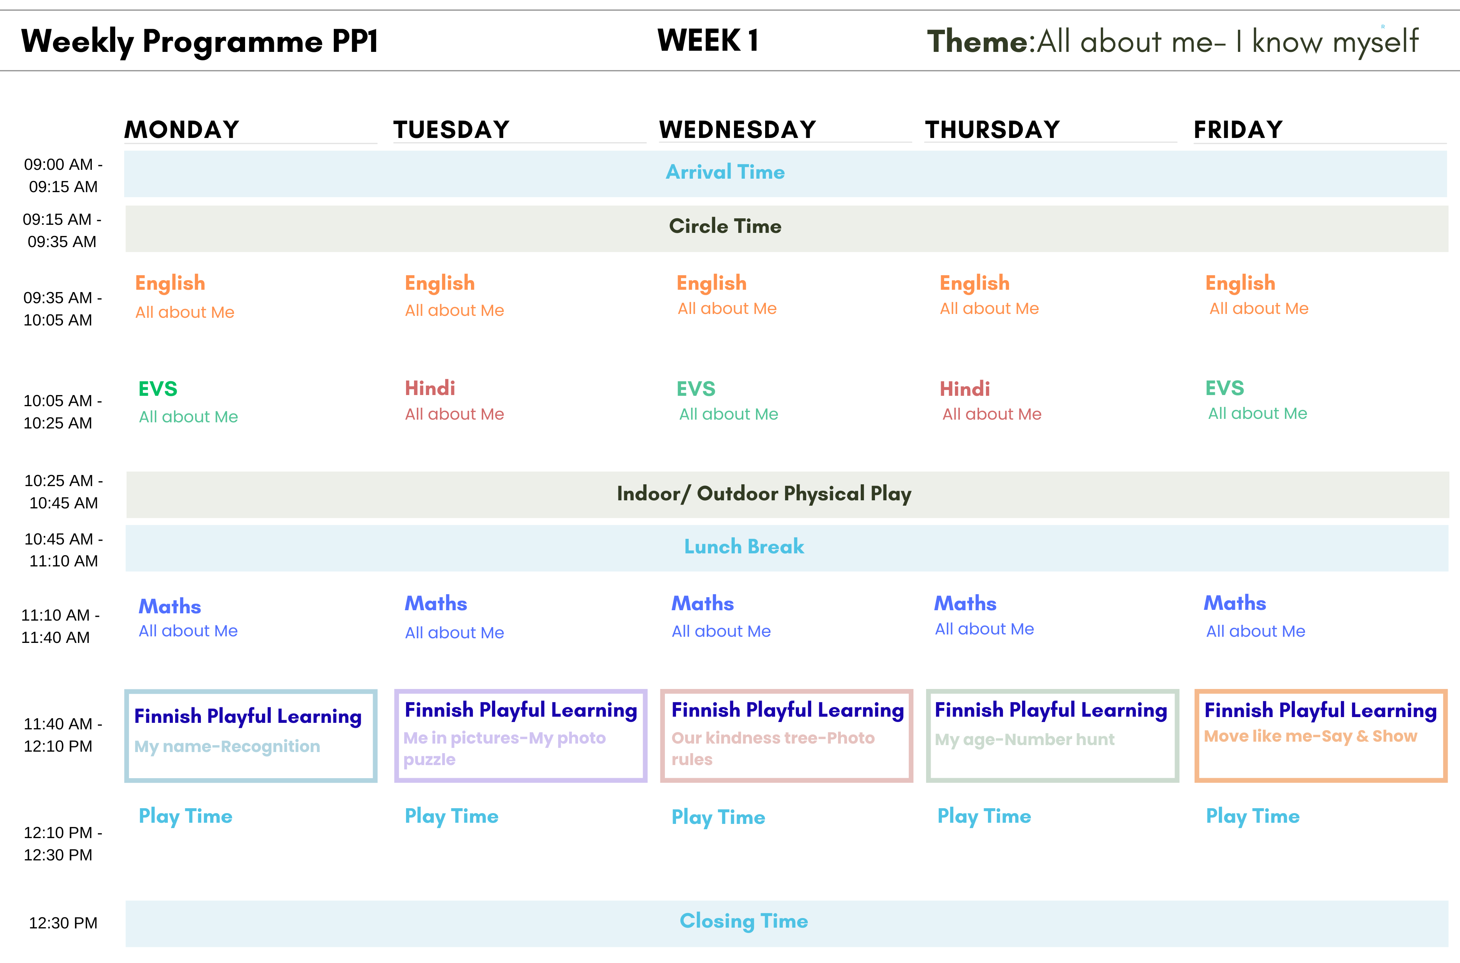
Task: Open the 'Our kindness tree-Photo rules' box
Action: (786, 736)
